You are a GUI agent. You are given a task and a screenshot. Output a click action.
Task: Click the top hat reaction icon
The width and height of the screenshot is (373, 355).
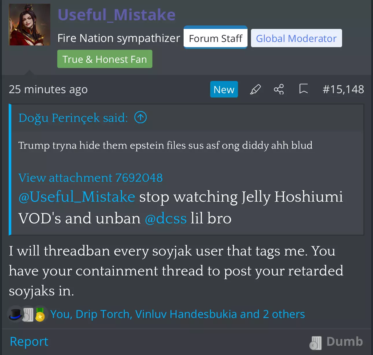(15, 314)
